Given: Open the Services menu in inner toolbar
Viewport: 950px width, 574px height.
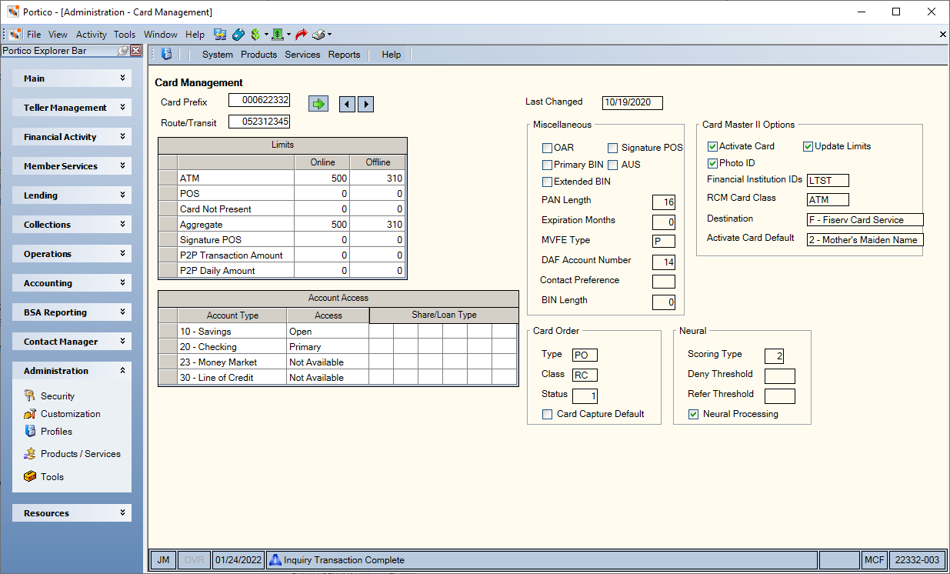Looking at the screenshot, I should click(302, 55).
